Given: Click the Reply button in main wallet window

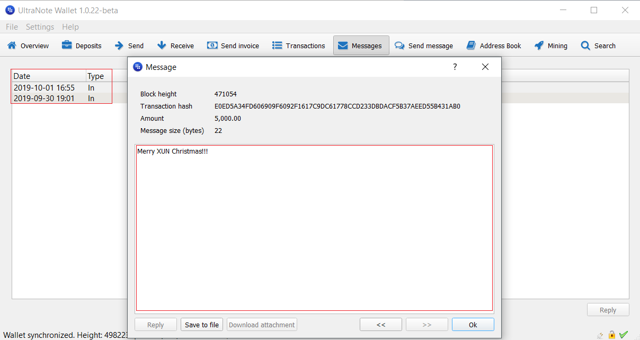Looking at the screenshot, I should [608, 310].
